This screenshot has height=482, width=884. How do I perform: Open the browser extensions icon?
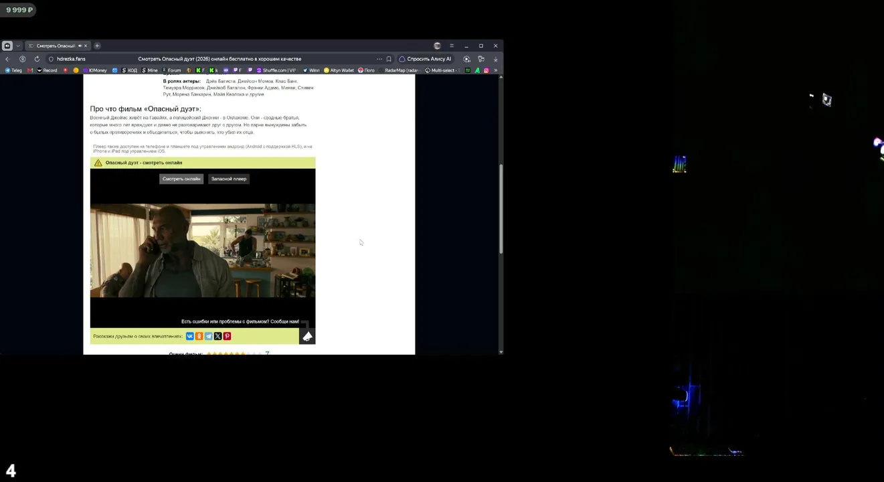481,59
